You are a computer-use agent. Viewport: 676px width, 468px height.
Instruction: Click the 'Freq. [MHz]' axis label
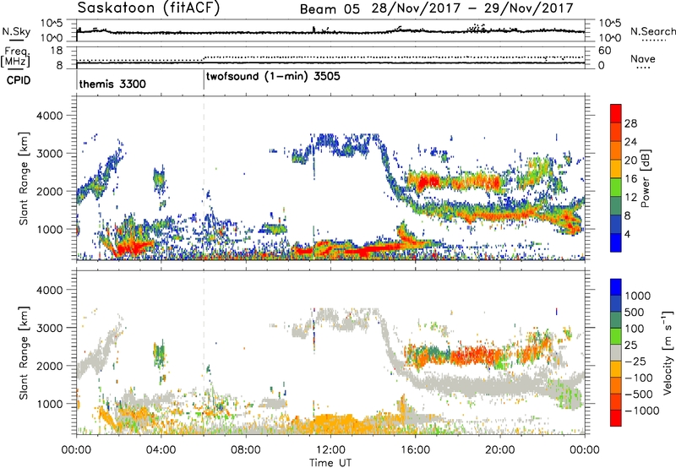pos(15,57)
